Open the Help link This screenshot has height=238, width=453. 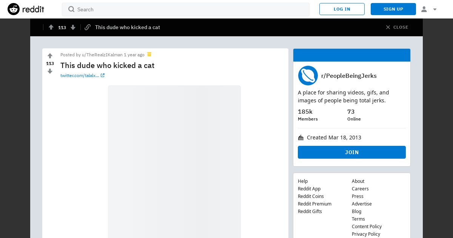point(303,181)
